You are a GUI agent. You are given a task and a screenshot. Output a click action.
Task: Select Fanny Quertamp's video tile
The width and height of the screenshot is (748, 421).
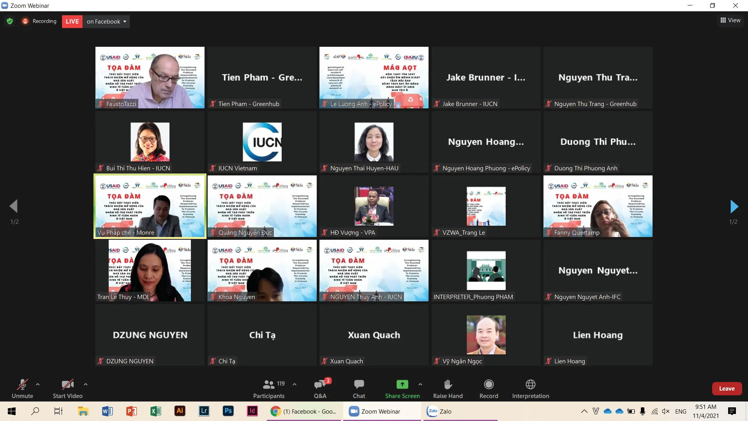point(598,206)
